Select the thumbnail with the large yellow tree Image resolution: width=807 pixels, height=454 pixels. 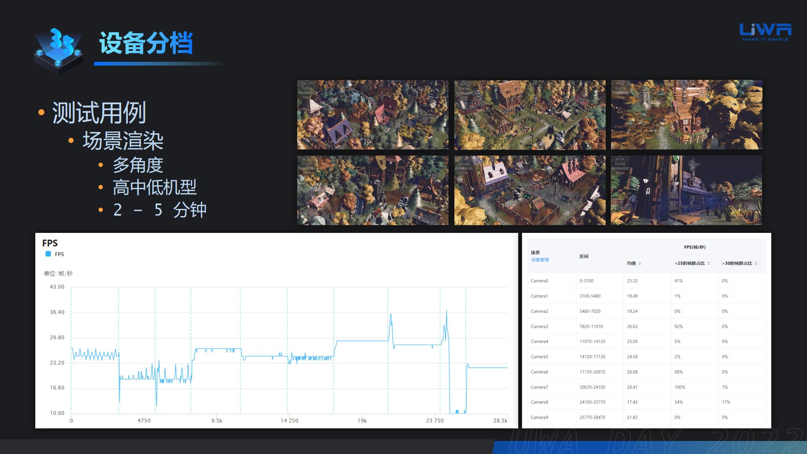[686, 115]
